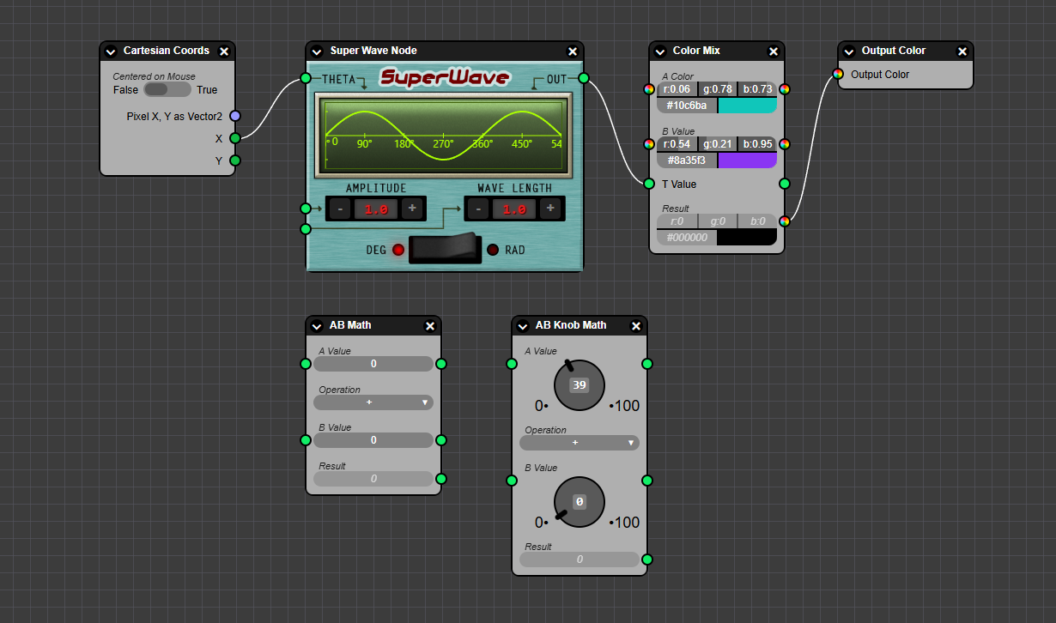
Task: Click the Wave Length minus button
Action: point(478,209)
